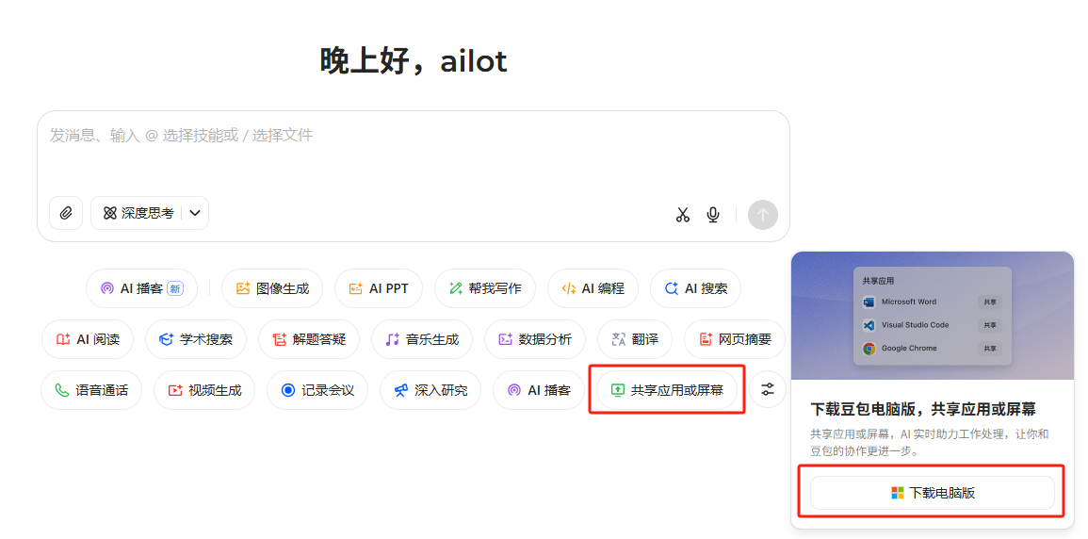The height and width of the screenshot is (539, 1088).
Task: Click the paperclip attach file icon
Action: (66, 213)
